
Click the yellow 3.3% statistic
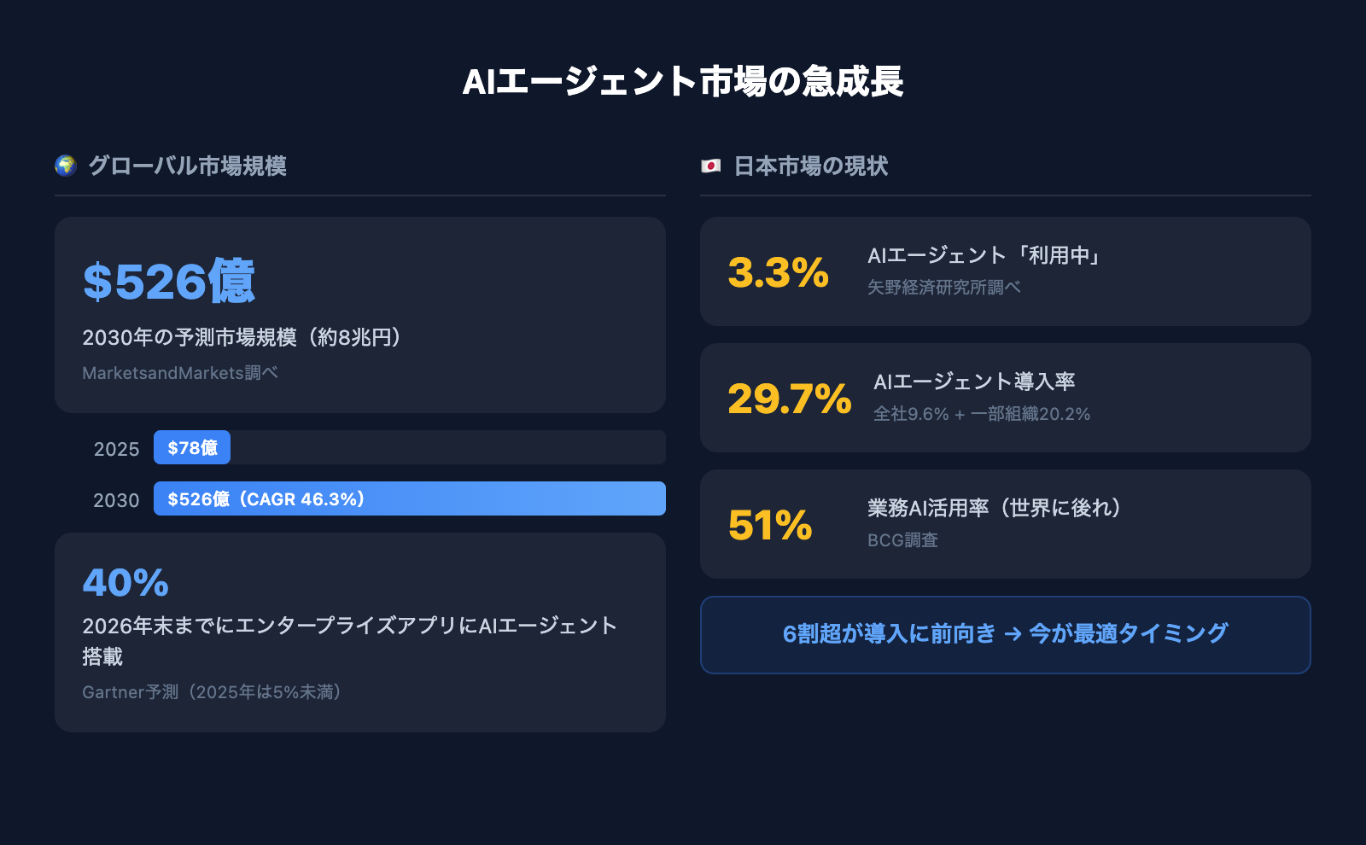[x=778, y=273]
